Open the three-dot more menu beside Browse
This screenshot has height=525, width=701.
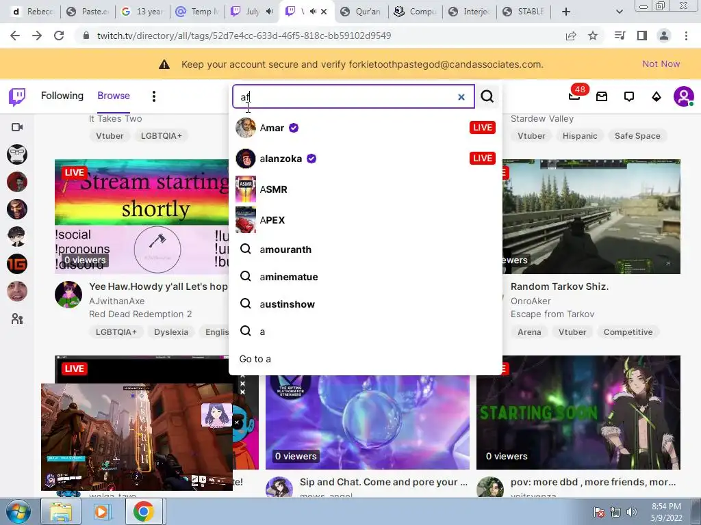154,96
